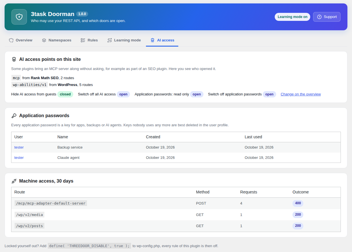The image size is (352, 252).
Task: Select the AI access tab
Action: tap(162, 40)
